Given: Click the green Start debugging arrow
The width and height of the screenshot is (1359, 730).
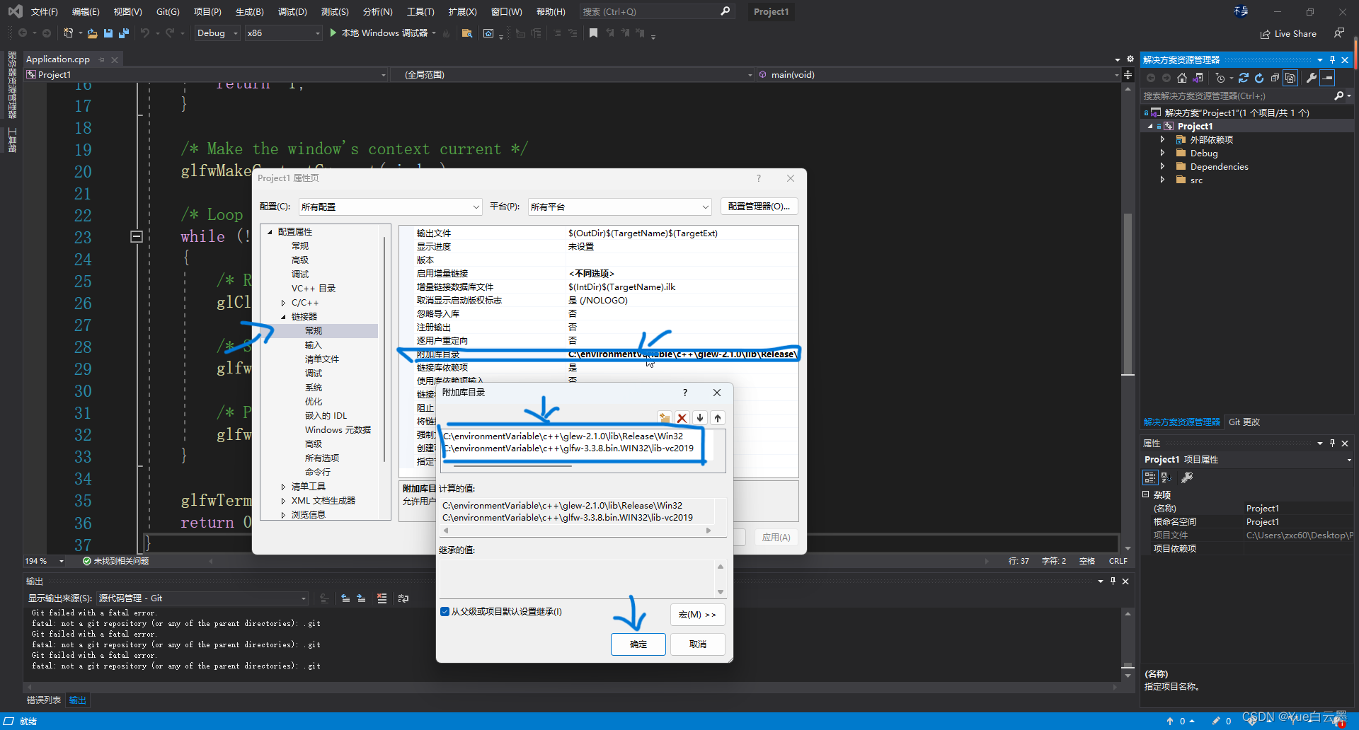Looking at the screenshot, I should tap(333, 33).
